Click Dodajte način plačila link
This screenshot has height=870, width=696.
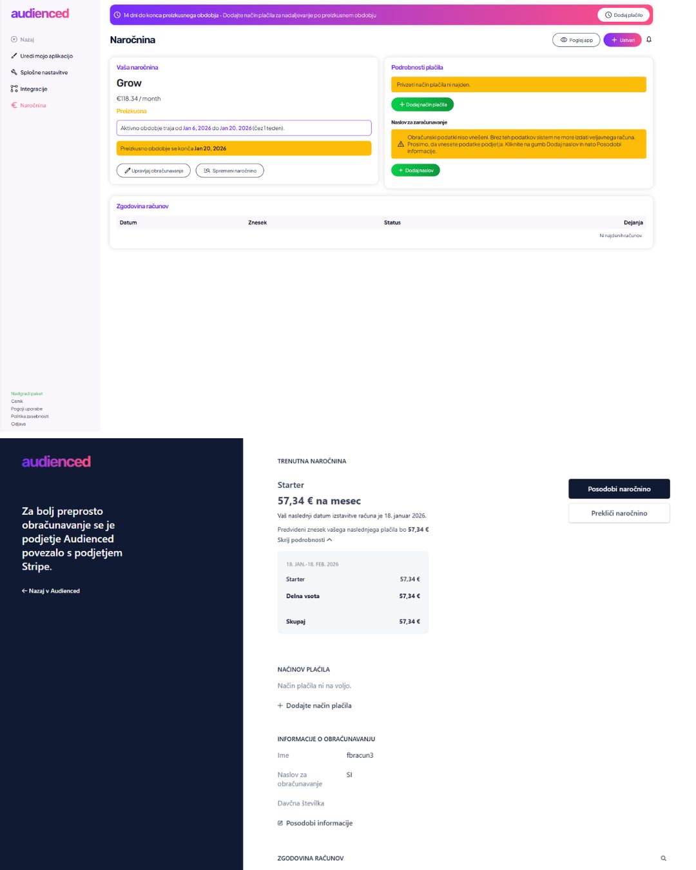click(318, 706)
